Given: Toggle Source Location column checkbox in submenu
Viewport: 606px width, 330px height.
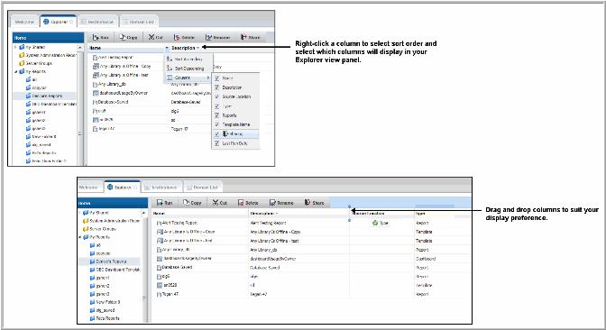Looking at the screenshot, I should coord(216,96).
